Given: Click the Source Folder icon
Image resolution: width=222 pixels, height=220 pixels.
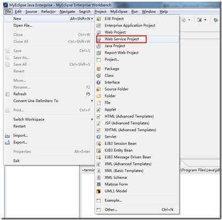Looking at the screenshot, I should (x=98, y=89).
